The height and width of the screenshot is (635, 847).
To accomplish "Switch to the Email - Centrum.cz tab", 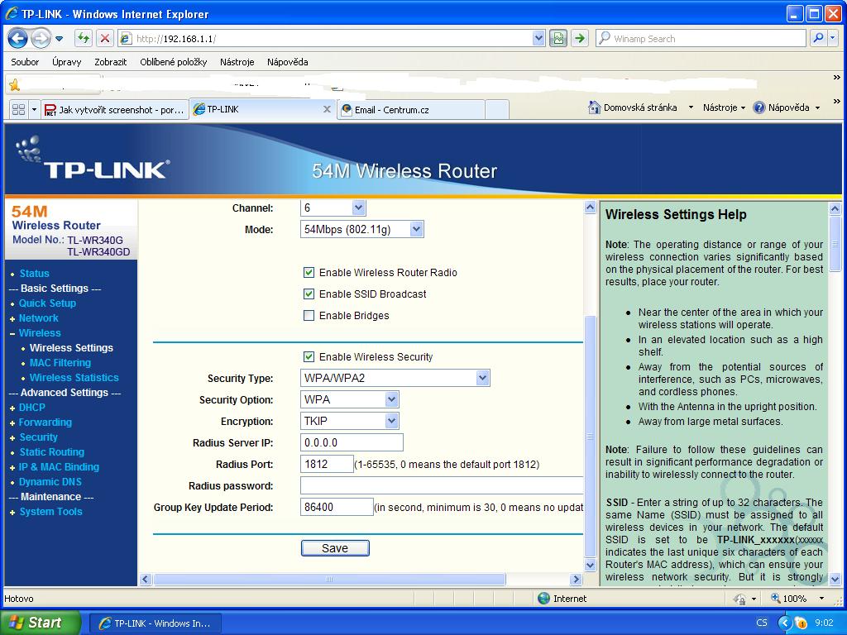I will coord(410,110).
